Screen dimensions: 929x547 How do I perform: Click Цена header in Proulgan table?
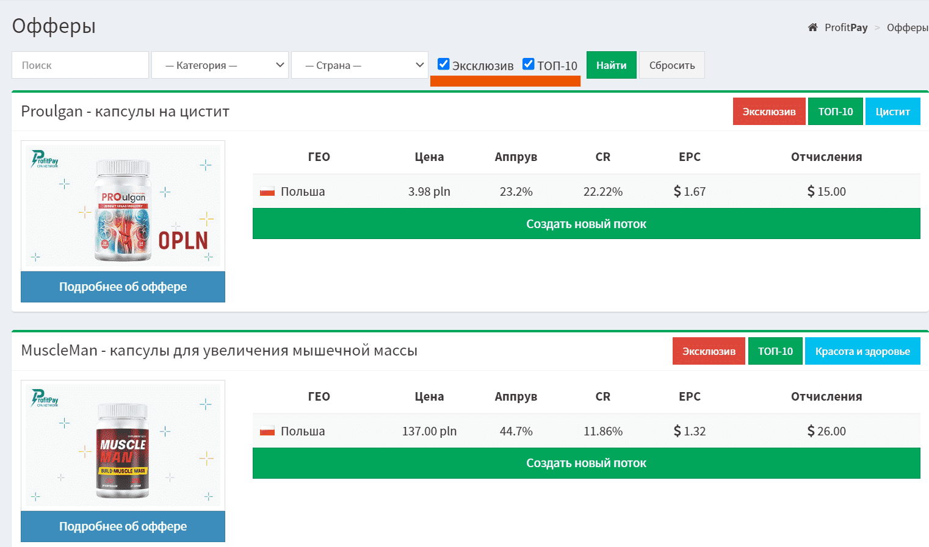429,157
